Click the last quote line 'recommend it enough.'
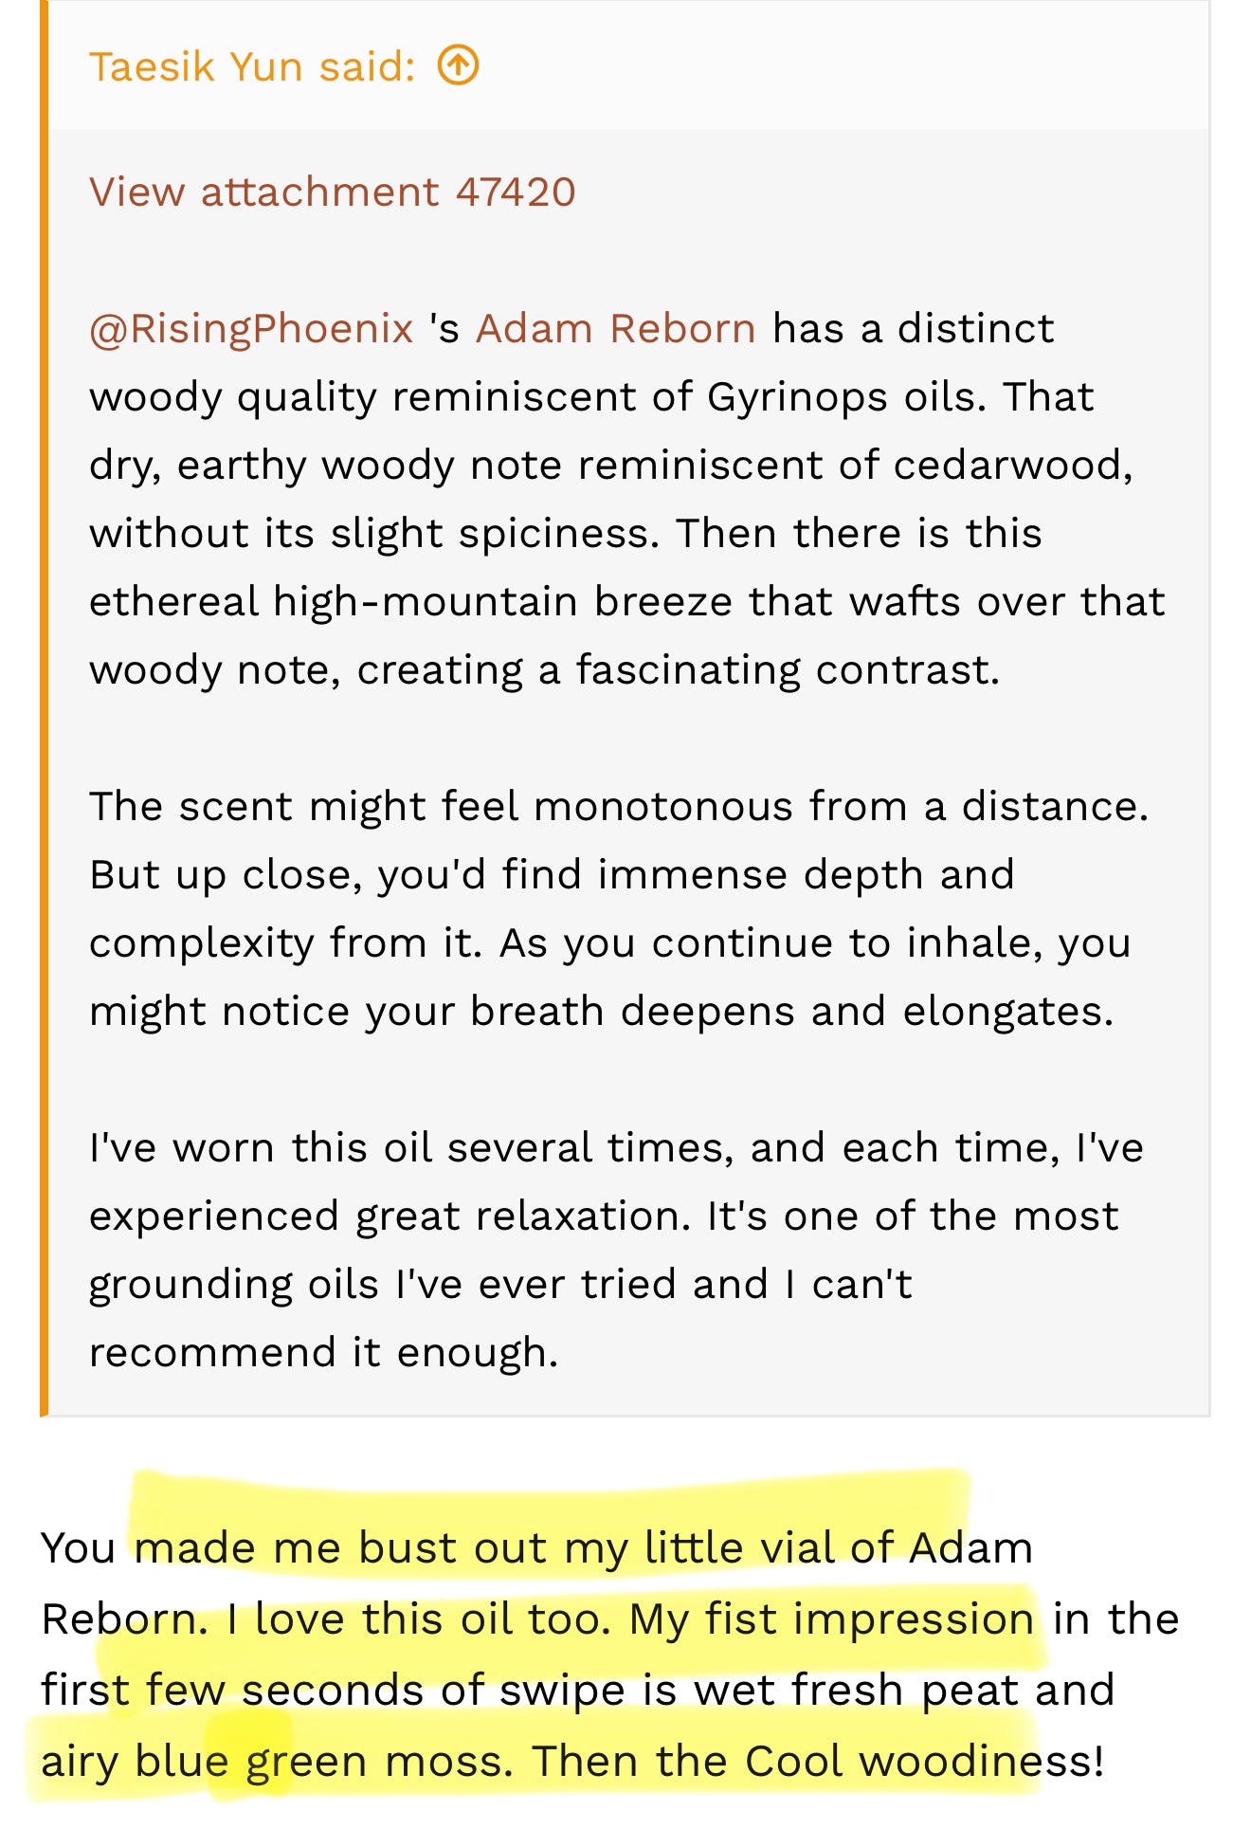This screenshot has width=1251, height=1847. coord(324,1352)
